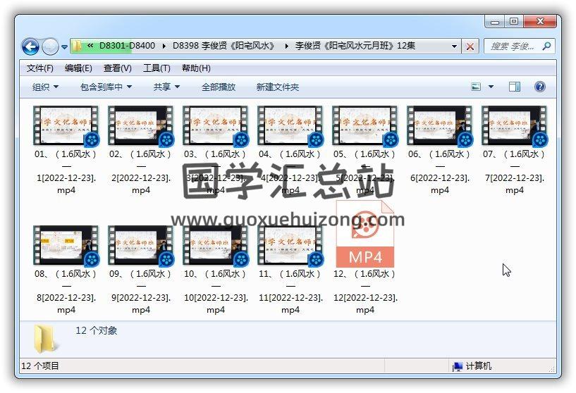Select video thumbnail 11、(1.6风水)
This screenshot has width=576, height=393.
tap(290, 246)
